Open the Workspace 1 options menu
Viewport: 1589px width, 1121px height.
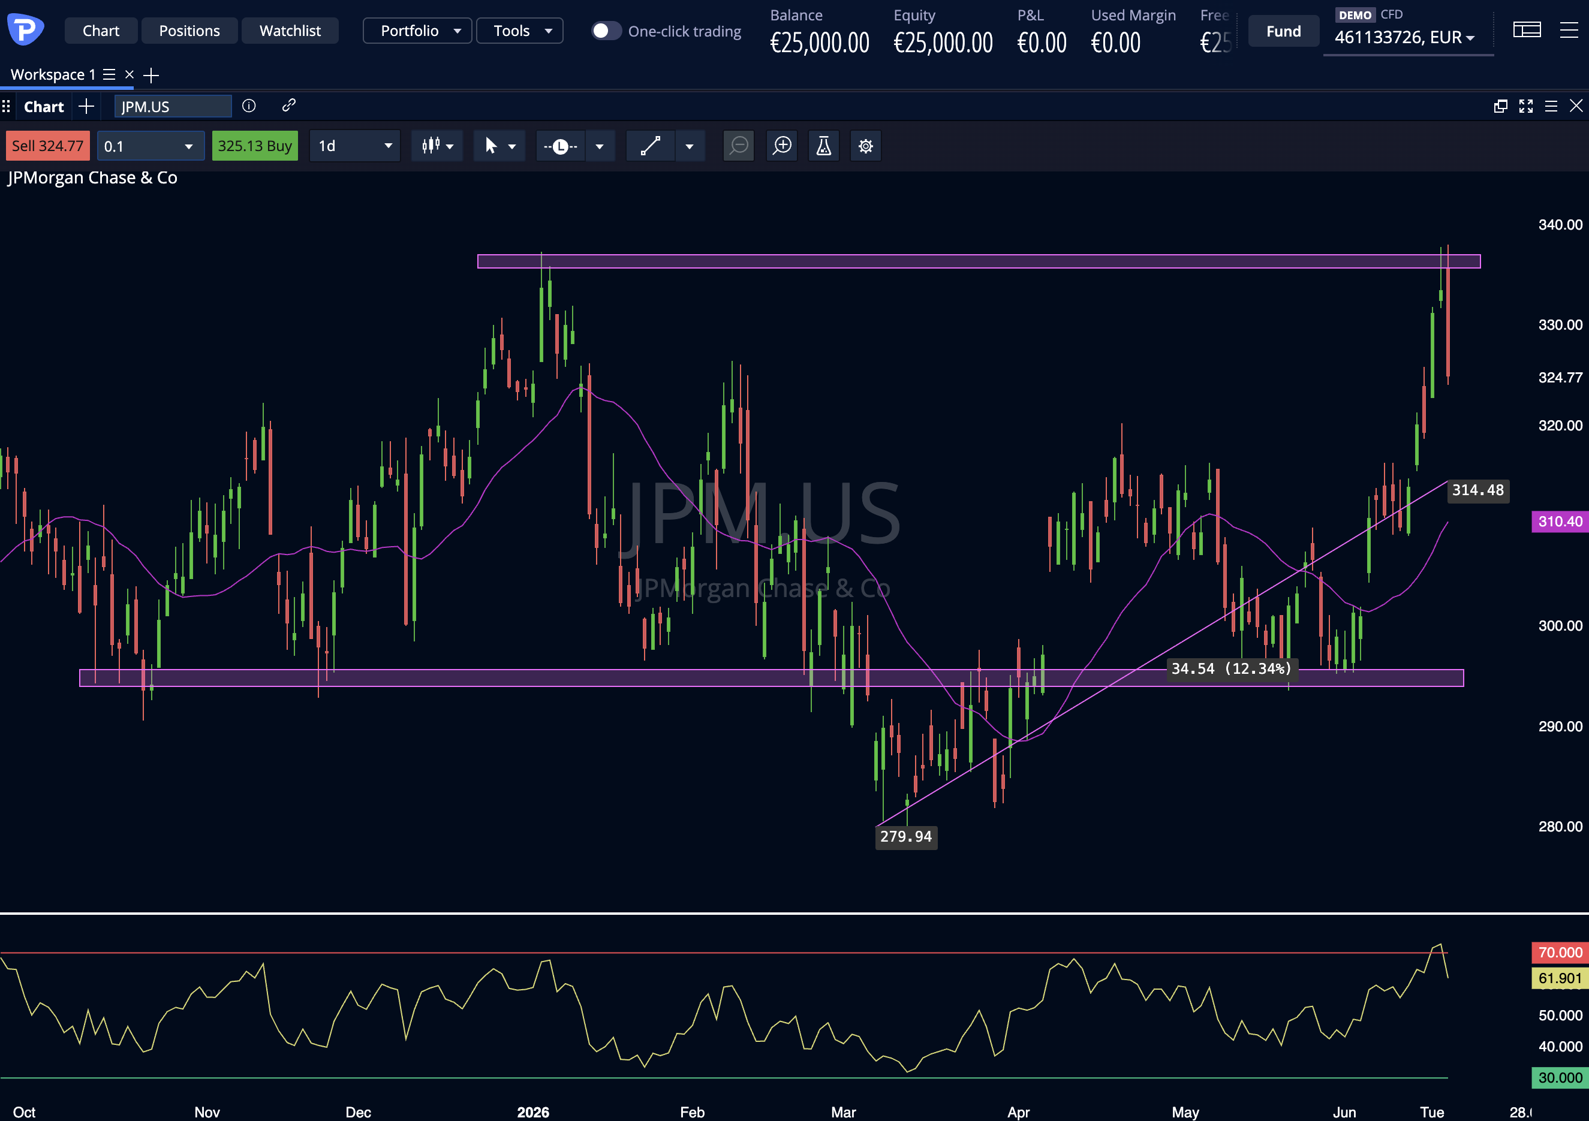[x=109, y=74]
